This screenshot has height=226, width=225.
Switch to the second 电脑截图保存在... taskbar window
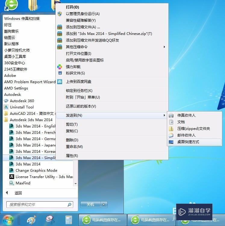152,220
